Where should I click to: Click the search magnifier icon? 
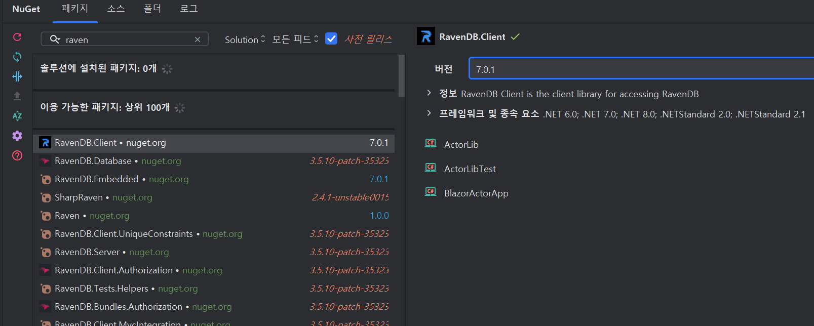pos(54,39)
